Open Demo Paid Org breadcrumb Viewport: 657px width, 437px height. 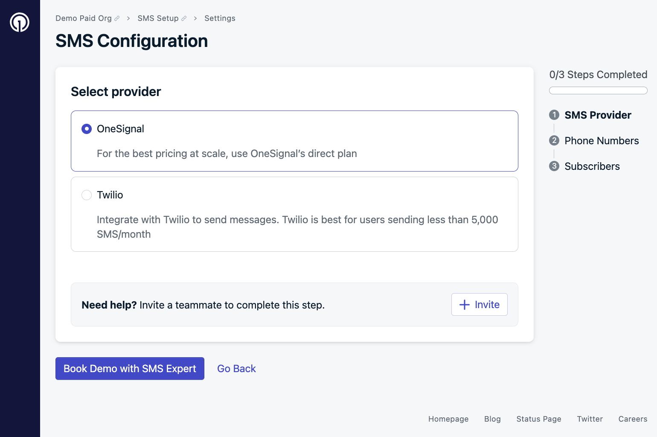pos(84,18)
